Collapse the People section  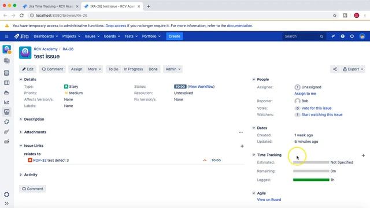[254, 80]
